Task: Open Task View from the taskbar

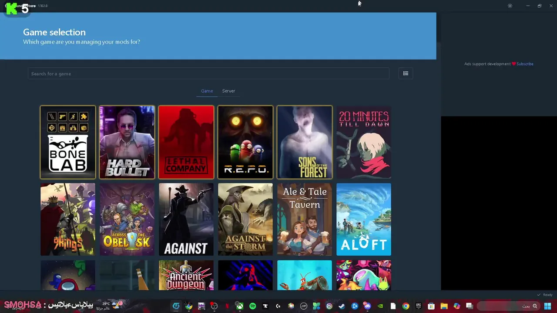Action: point(469,306)
